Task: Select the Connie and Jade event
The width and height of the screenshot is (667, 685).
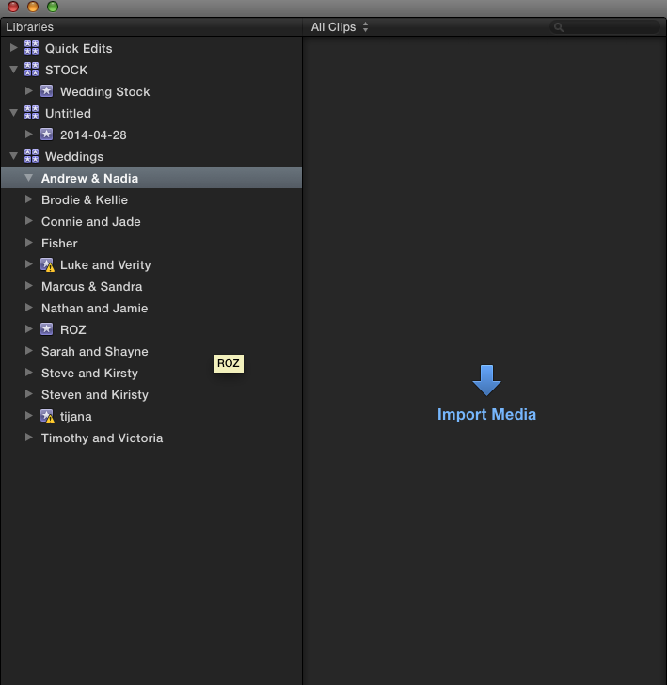Action: [x=90, y=221]
